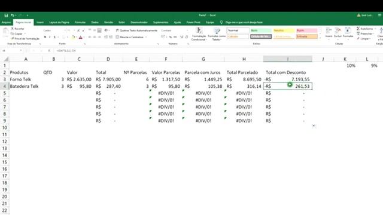Select cell 'Forno Telk'
The height and width of the screenshot is (215, 383).
[x=26, y=79]
